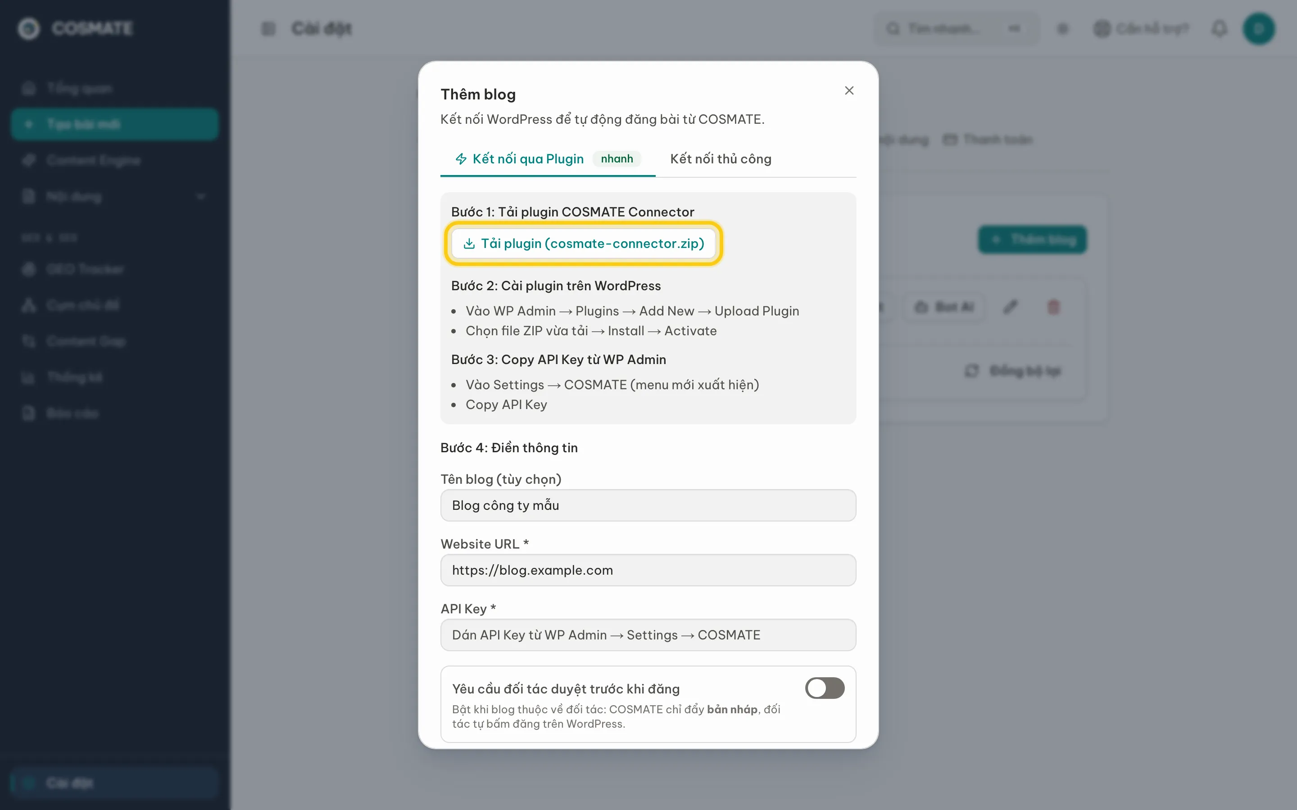This screenshot has width=1297, height=810.
Task: Click the red trash delete icon
Action: [1053, 307]
